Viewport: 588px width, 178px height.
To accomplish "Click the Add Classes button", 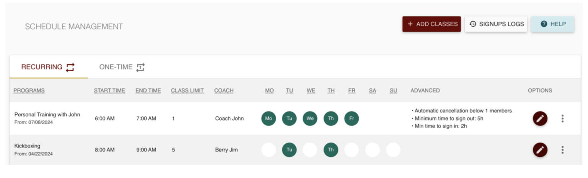I will pos(431,24).
